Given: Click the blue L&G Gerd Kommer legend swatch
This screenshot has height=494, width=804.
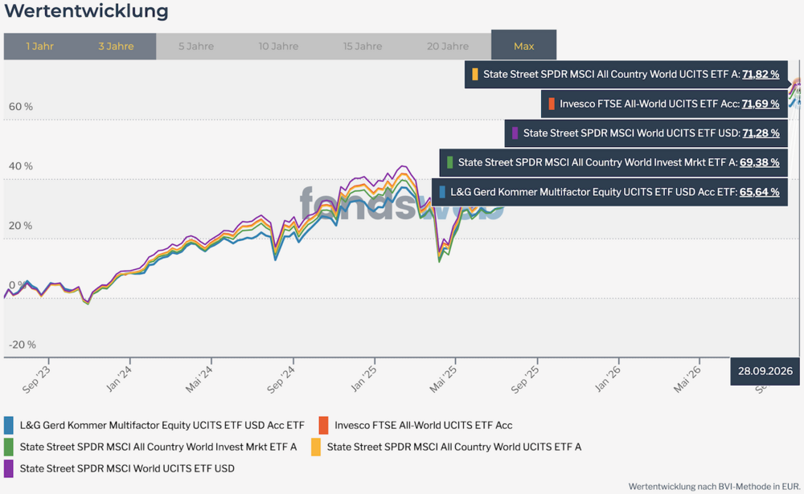Looking at the screenshot, I should tap(9, 426).
